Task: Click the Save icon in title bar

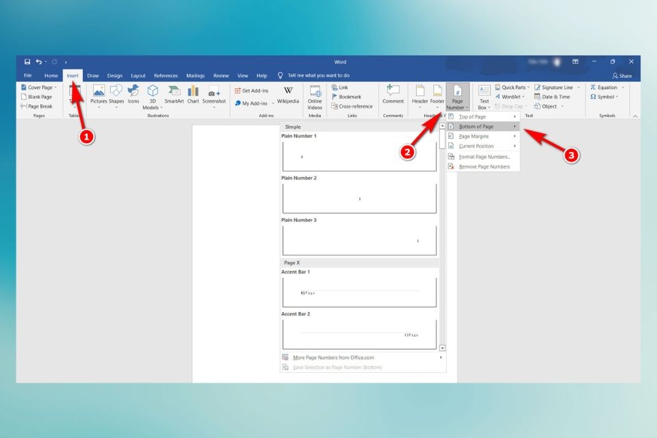Action: click(x=27, y=62)
